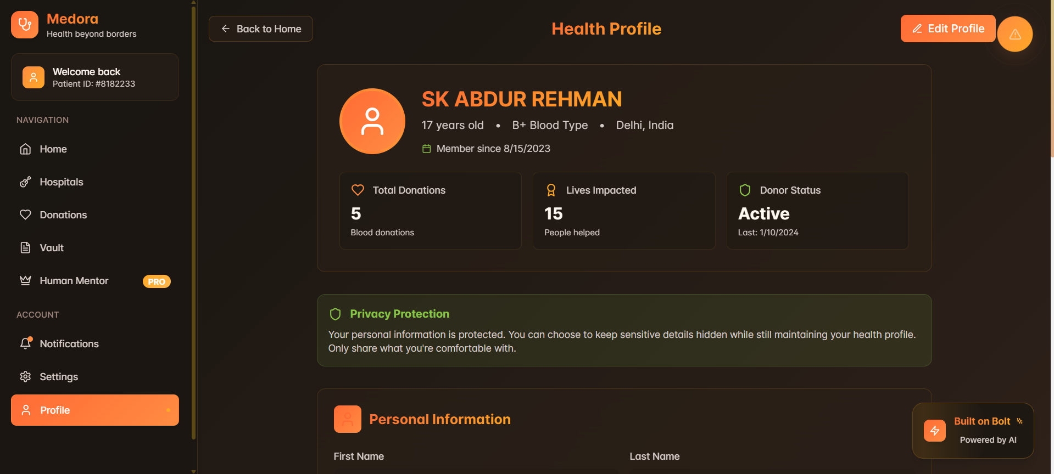Go to the Donations page
Screen dimensions: 1054x474
point(95,215)
